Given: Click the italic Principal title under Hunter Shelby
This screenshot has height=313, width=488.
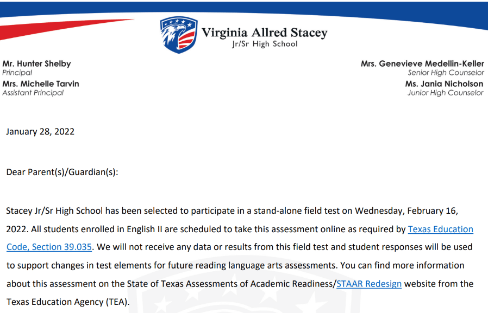Looking at the screenshot, I should [17, 73].
